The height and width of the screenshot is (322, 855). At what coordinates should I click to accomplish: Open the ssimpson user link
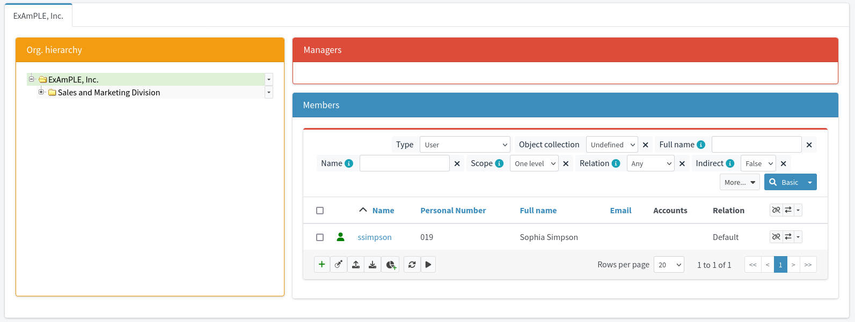click(x=374, y=237)
